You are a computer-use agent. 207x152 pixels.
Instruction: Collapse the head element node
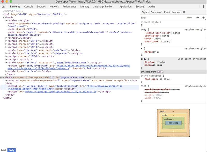[4, 17]
